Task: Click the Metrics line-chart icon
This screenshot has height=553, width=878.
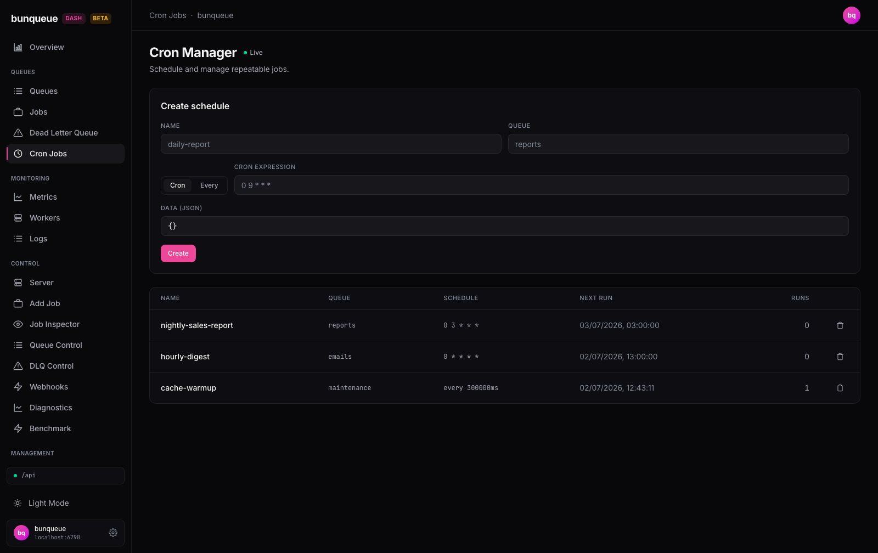Action: click(x=18, y=197)
